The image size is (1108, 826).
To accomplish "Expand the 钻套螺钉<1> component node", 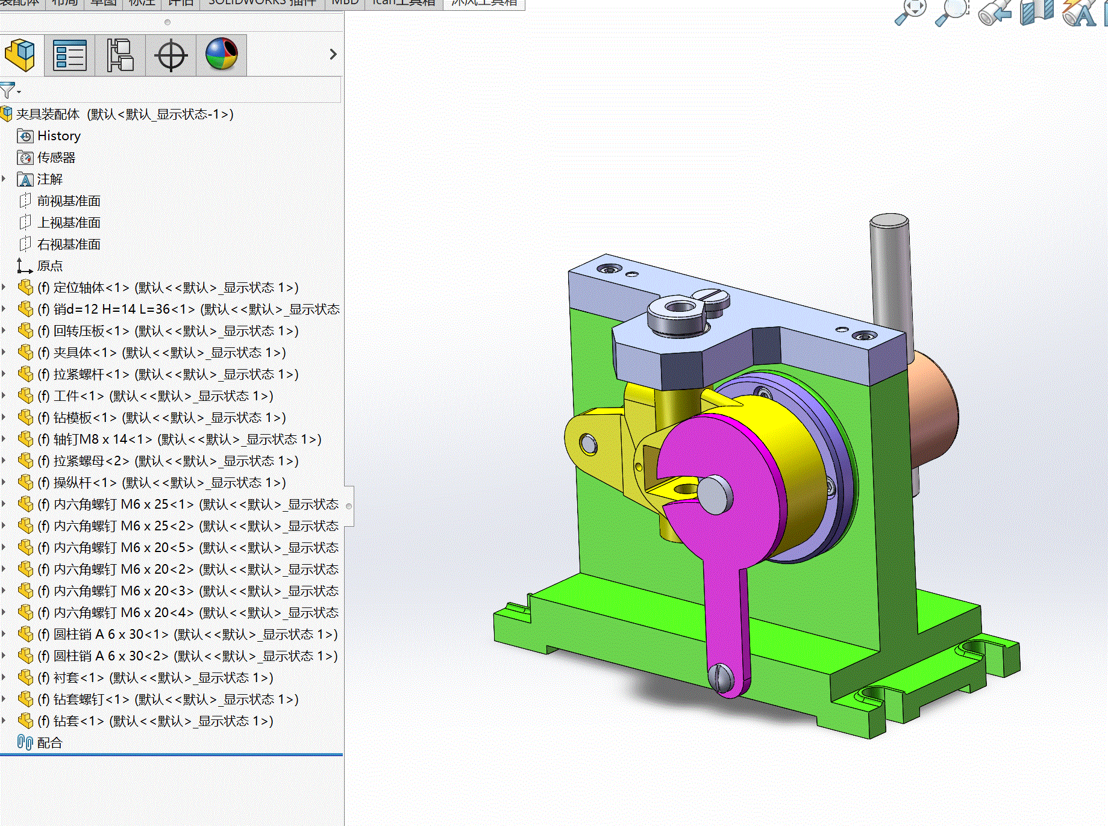I will tap(4, 699).
